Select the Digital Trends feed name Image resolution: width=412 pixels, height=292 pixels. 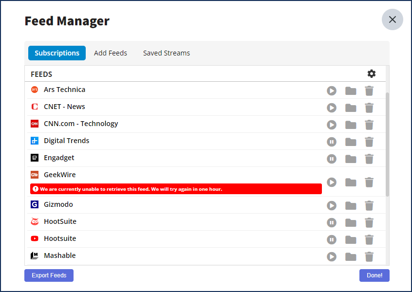point(67,141)
